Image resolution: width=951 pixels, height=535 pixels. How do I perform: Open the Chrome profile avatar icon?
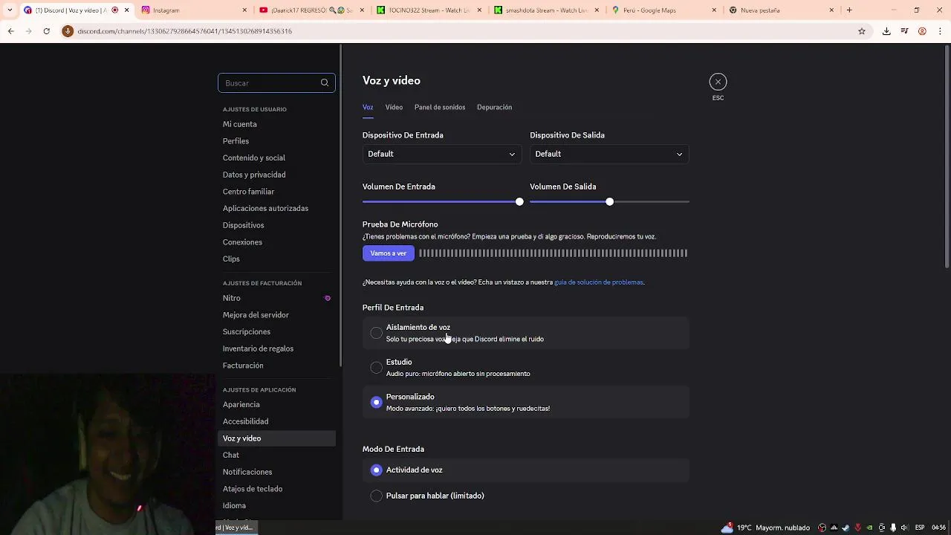pos(922,31)
